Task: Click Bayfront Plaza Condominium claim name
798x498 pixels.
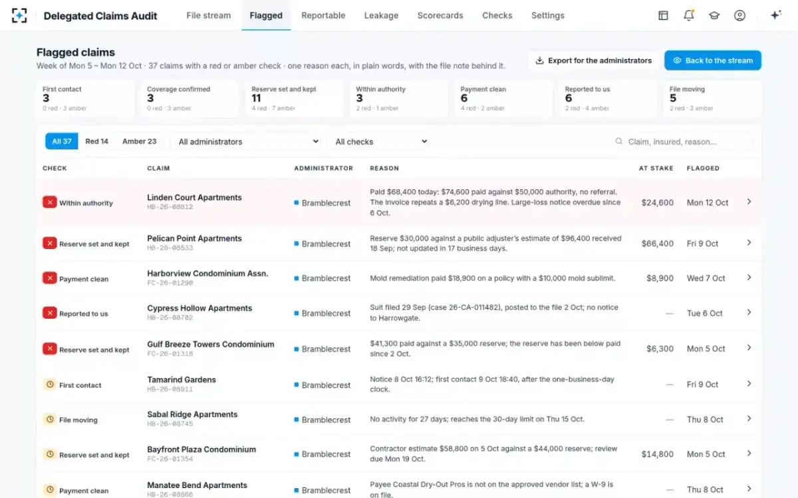Action: click(x=201, y=450)
